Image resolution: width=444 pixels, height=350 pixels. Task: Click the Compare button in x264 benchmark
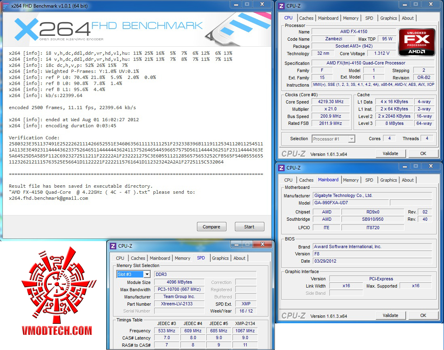(x=212, y=227)
